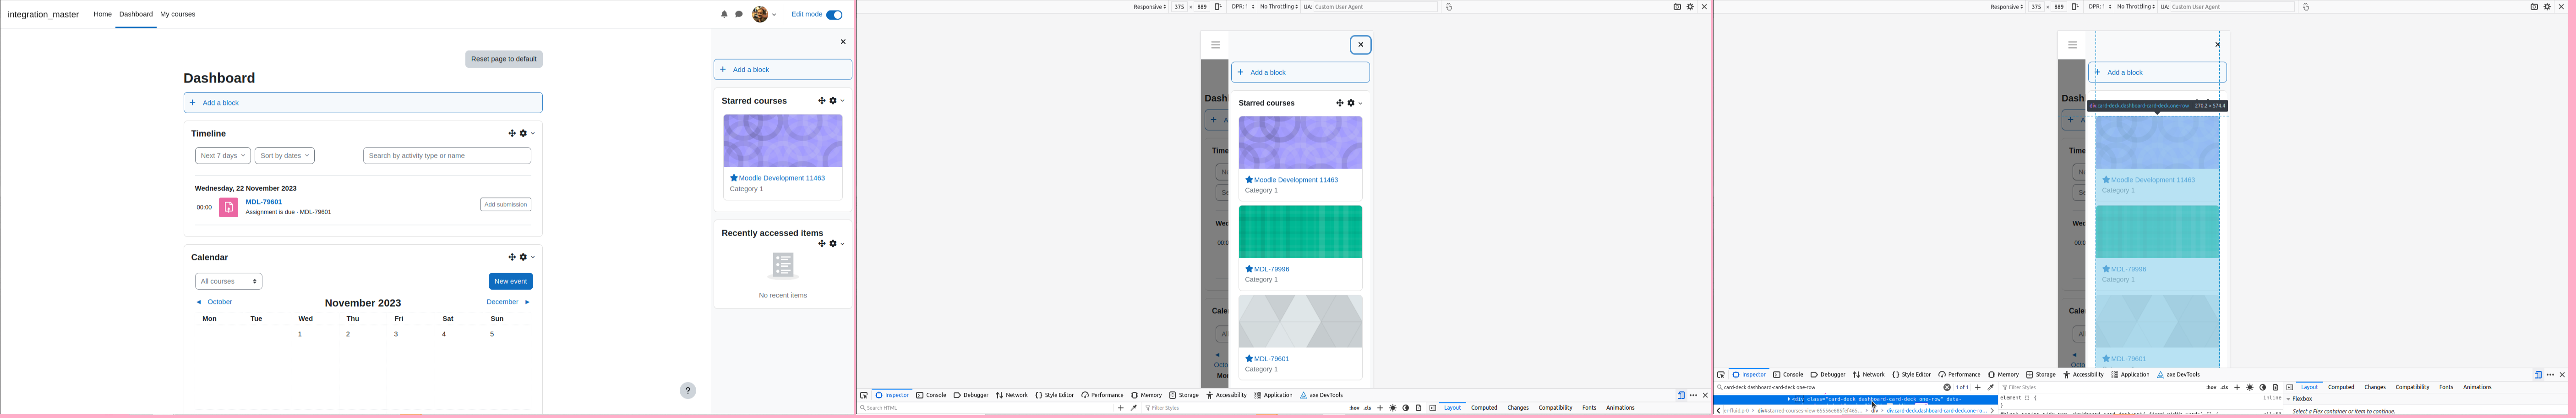Image resolution: width=2576 pixels, height=418 pixels.
Task: Toggle dark color scheme simulation in middle DevTools
Action: [x=1406, y=409]
